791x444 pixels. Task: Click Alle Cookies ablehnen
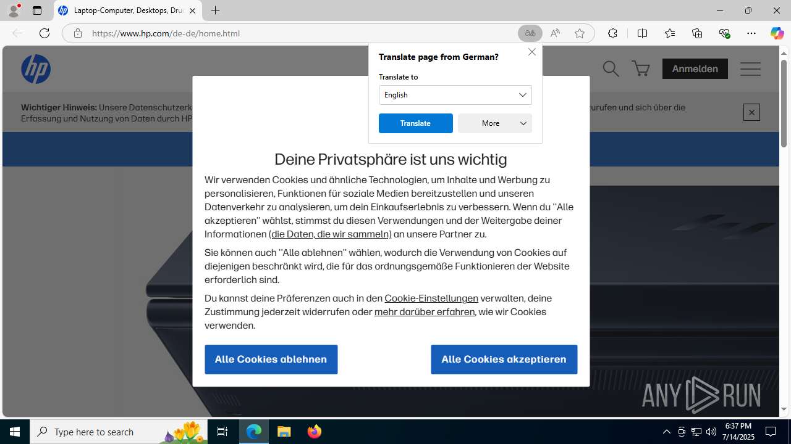pyautogui.click(x=271, y=360)
